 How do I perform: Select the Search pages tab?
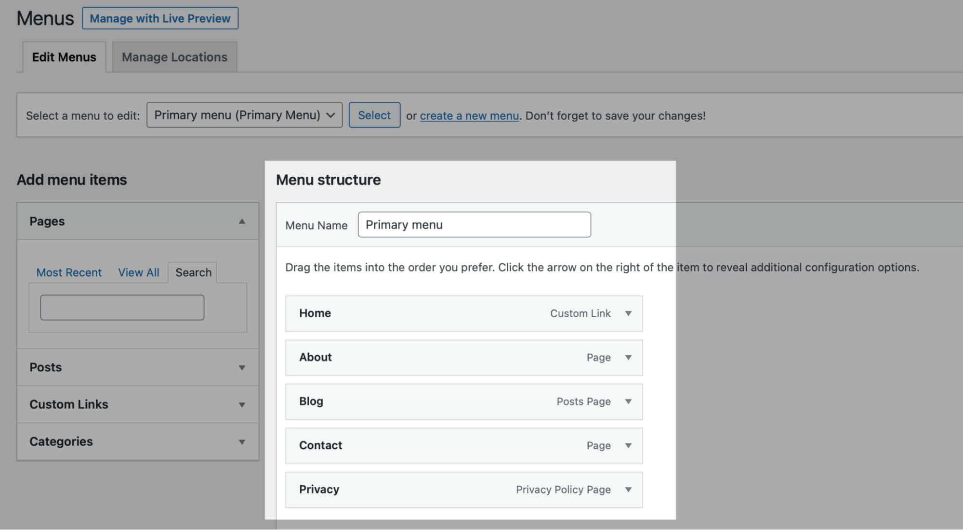click(x=193, y=272)
